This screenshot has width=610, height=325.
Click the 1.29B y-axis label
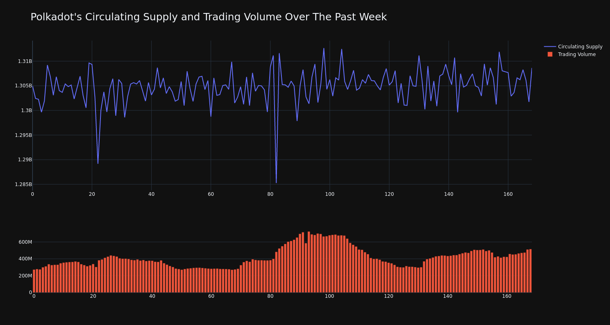(25, 160)
